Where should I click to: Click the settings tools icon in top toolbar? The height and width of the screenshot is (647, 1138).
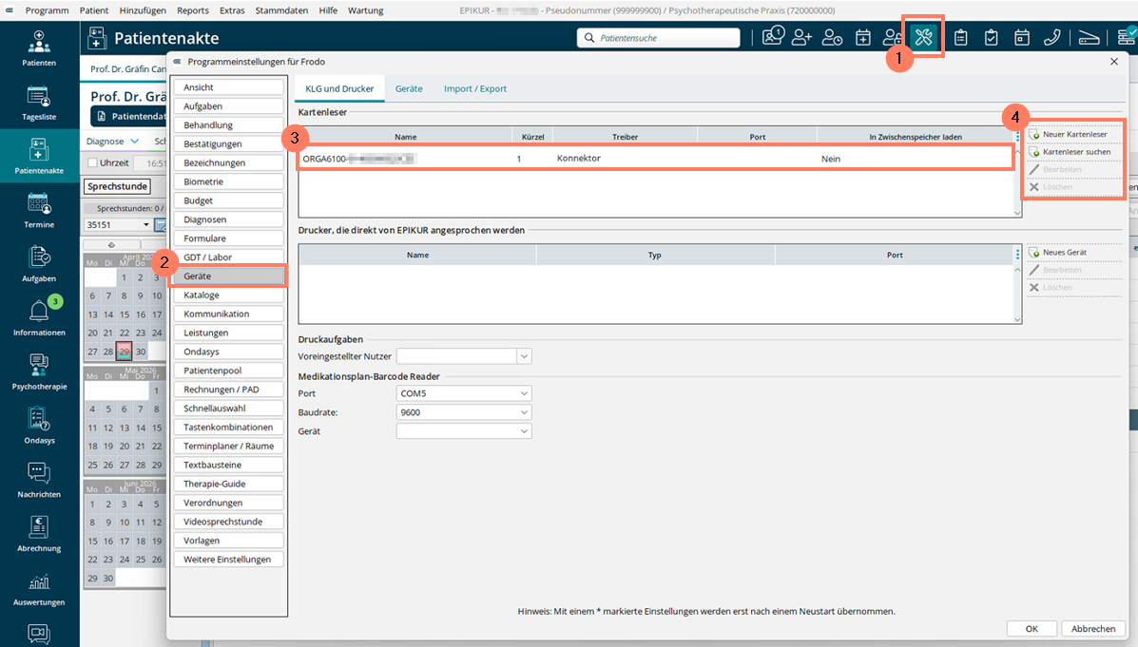pos(923,37)
